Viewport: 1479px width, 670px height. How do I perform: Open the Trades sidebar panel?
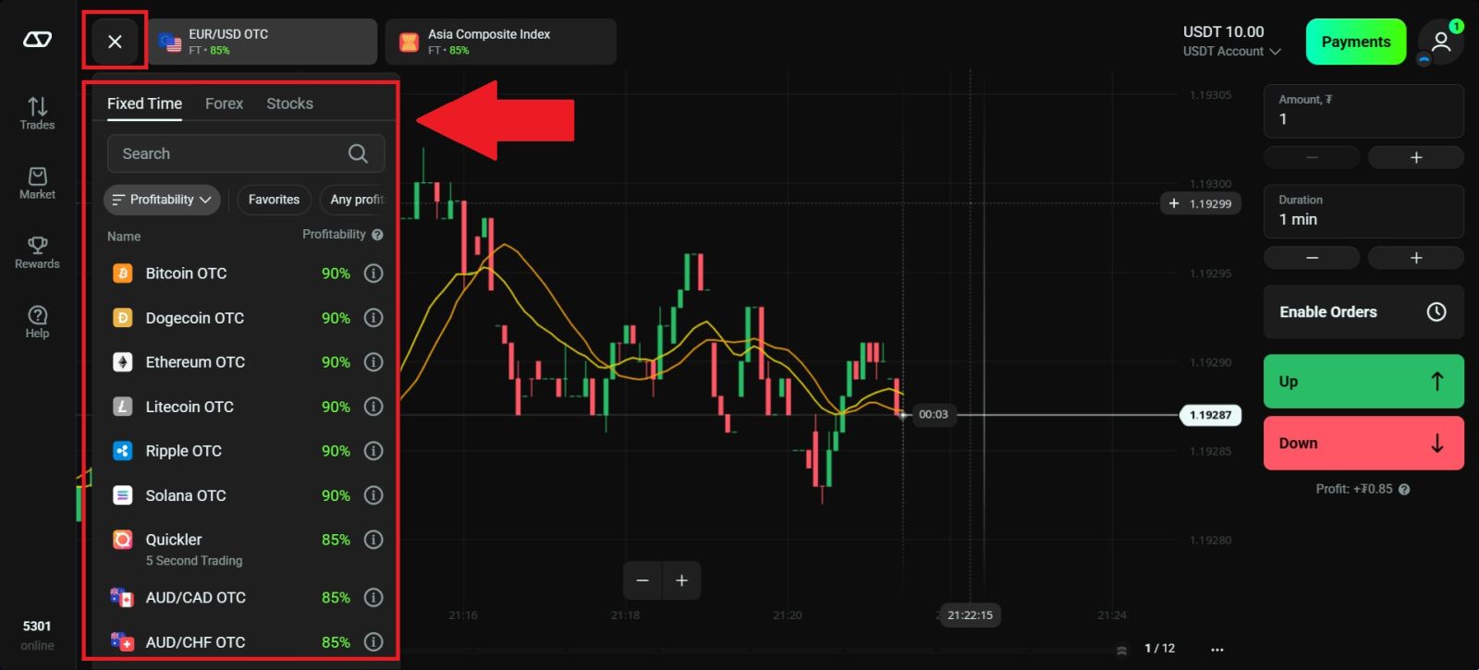pos(37,113)
